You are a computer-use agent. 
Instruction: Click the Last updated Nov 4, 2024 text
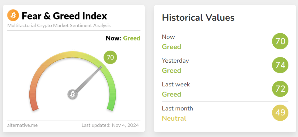(110, 125)
